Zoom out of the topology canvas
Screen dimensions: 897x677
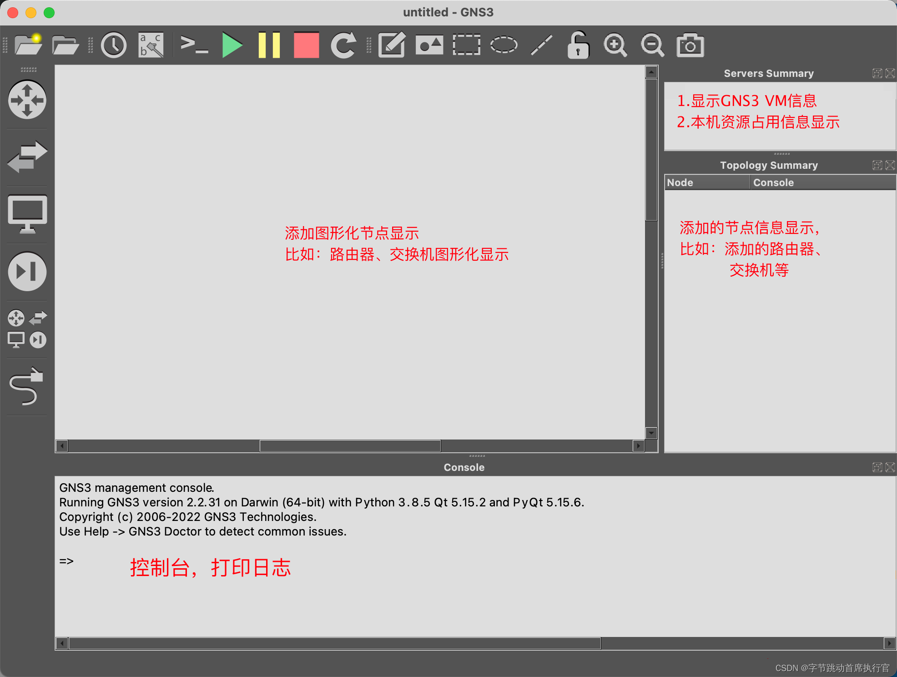tap(653, 45)
